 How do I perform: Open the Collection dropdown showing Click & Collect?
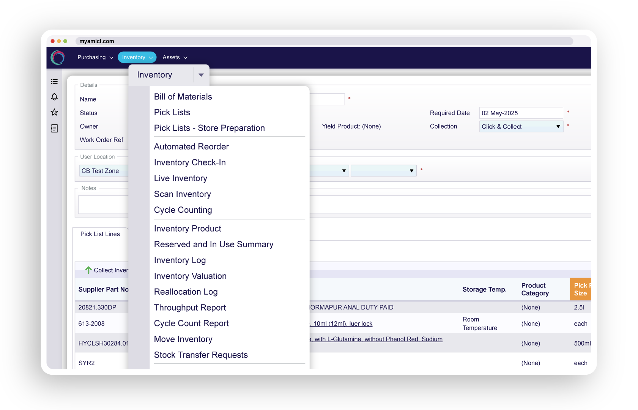coord(521,126)
